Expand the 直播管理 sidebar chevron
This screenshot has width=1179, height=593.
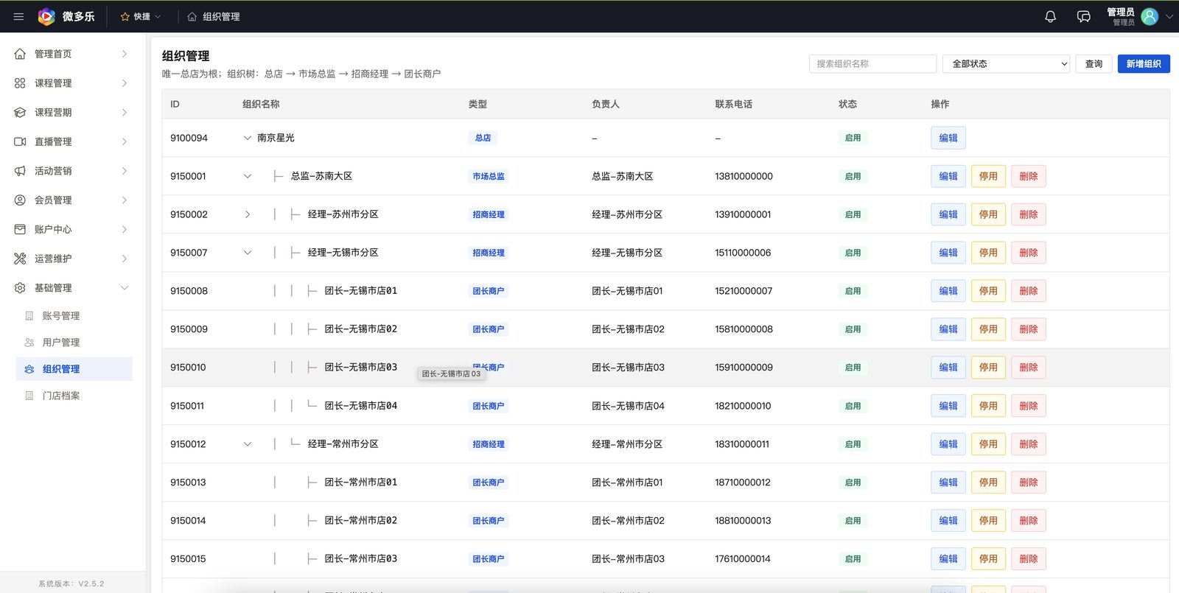coord(125,141)
